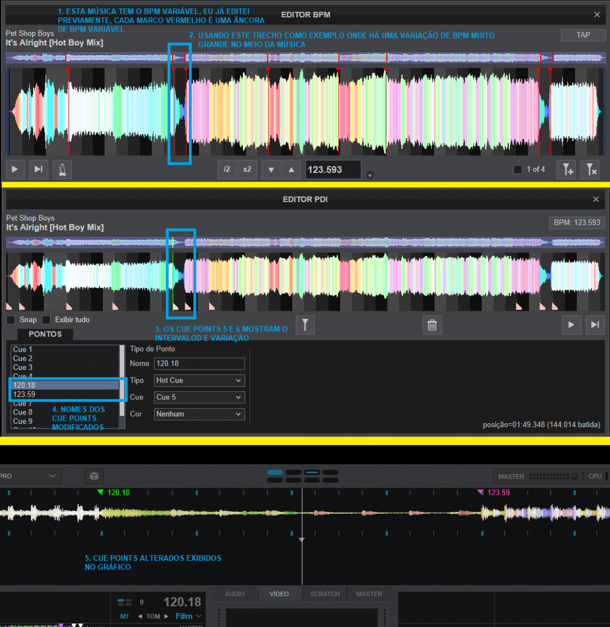This screenshot has height=627, width=610.
Task: Add a new cue point in Editor PDI
Action: click(x=305, y=325)
